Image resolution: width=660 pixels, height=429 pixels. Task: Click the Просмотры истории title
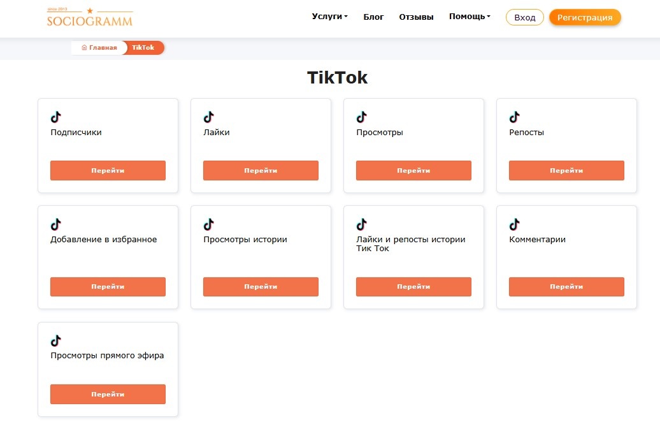pyautogui.click(x=245, y=240)
